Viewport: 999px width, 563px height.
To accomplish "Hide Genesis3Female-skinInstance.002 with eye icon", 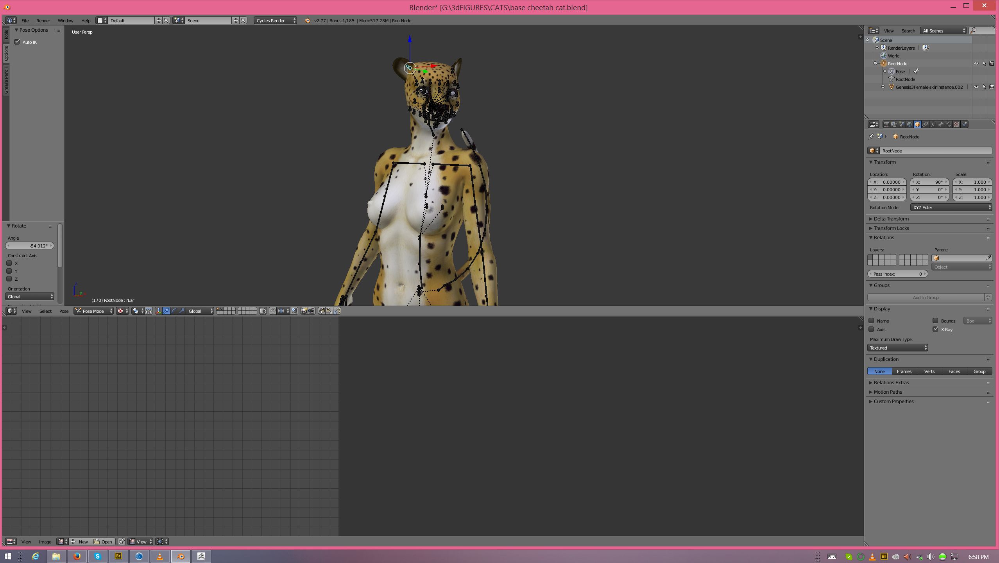I will click(x=976, y=87).
